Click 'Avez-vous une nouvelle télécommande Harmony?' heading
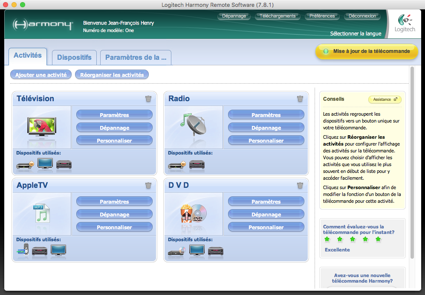Image resolution: width=425 pixels, height=295 pixels. coord(362,278)
